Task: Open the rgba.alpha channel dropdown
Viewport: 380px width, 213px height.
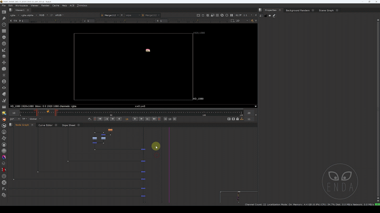Action: 29,15
